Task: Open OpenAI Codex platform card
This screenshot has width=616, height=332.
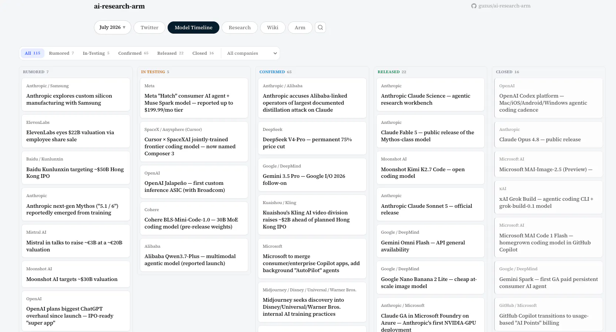Action: (x=549, y=98)
